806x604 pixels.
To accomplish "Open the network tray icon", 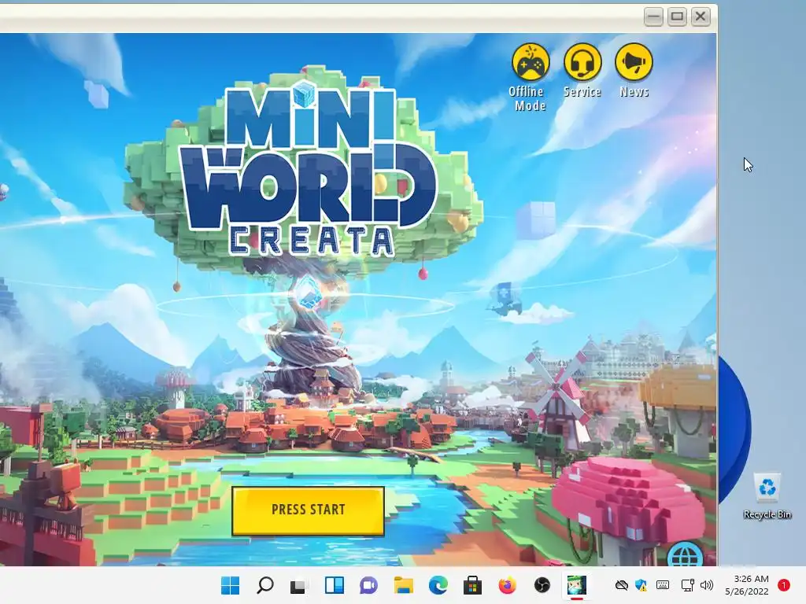I will (x=687, y=585).
